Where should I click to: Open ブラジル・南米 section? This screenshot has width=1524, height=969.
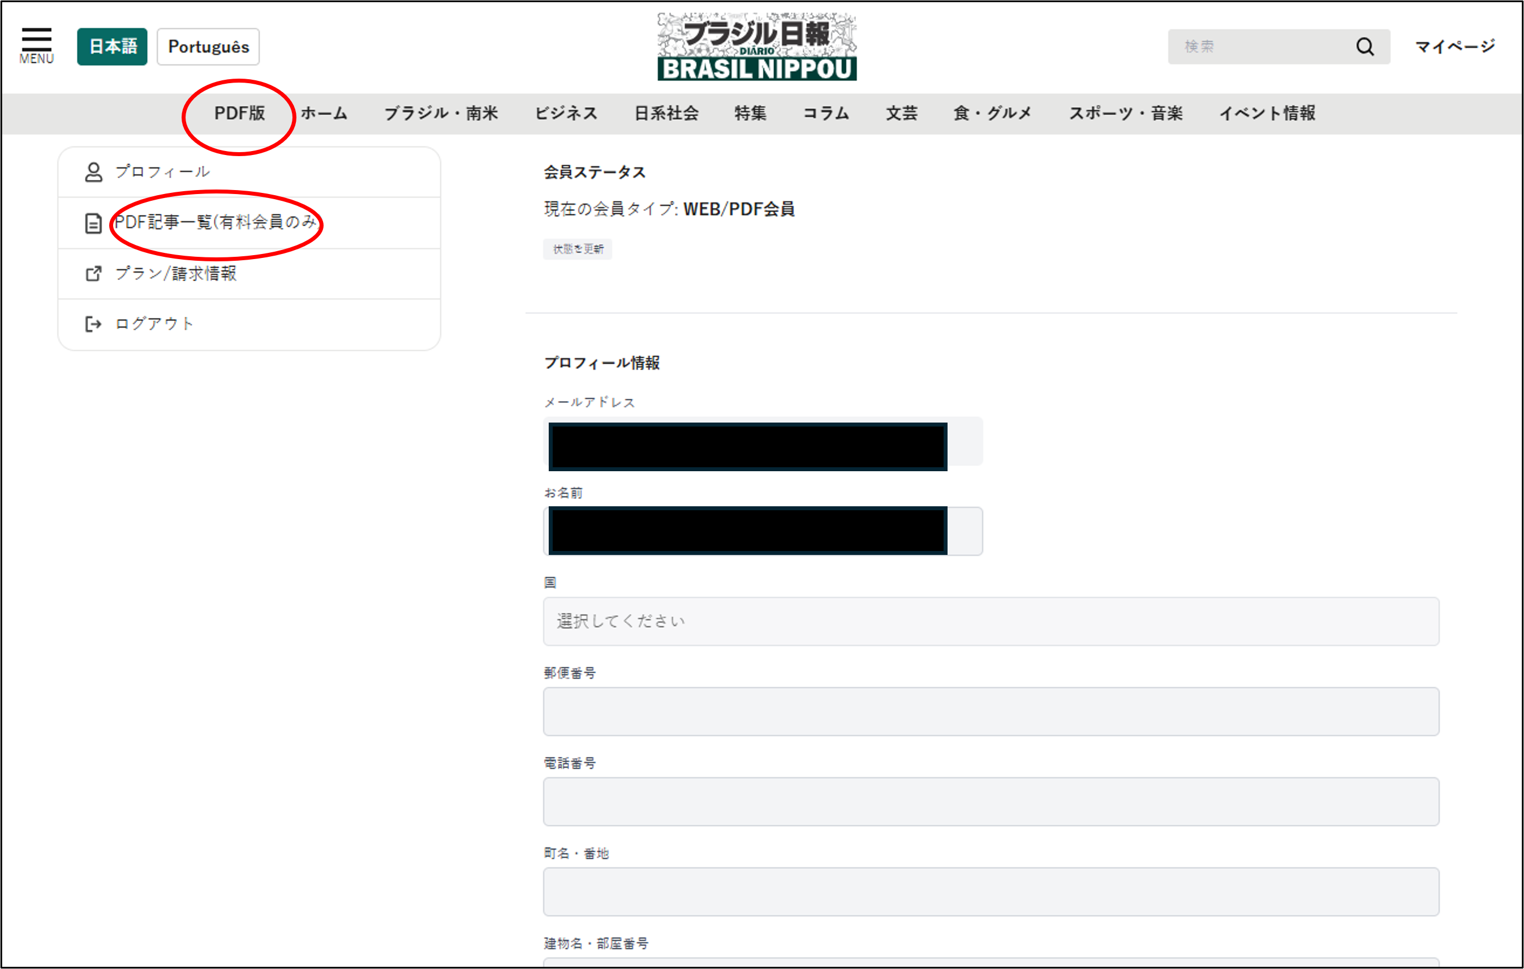tap(441, 113)
